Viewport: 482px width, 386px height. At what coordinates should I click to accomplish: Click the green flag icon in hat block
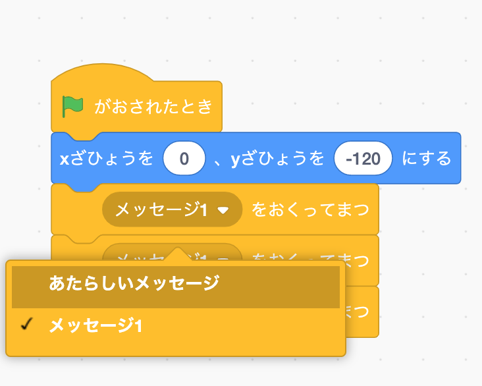coord(72,107)
